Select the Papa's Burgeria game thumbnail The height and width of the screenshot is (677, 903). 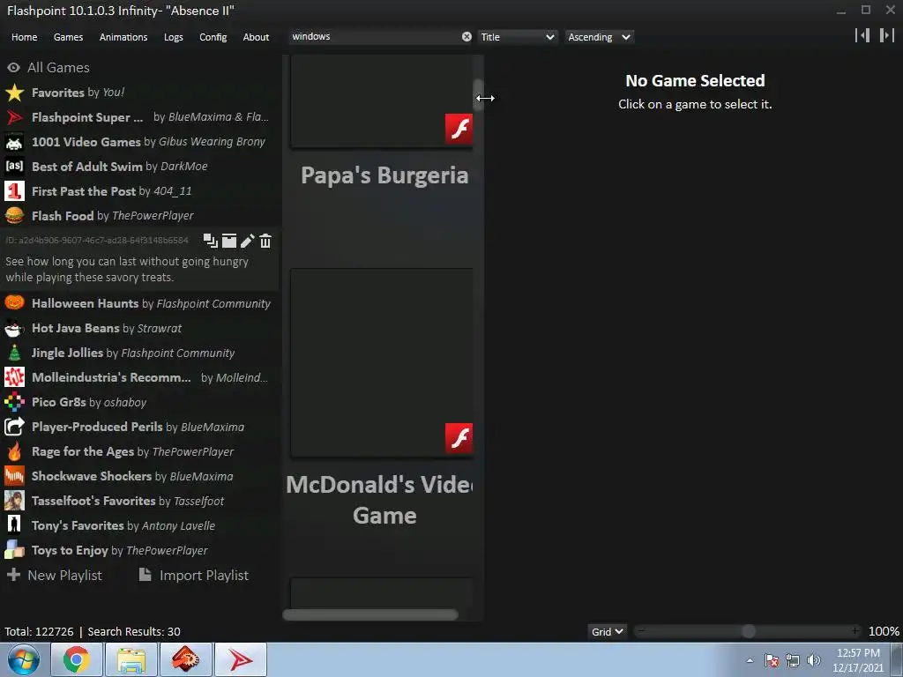(381, 101)
